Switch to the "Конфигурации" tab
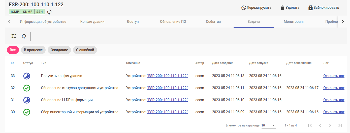 (92, 22)
